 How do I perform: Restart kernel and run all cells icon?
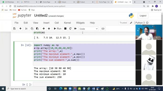pyautogui.click(x=75, y=29)
